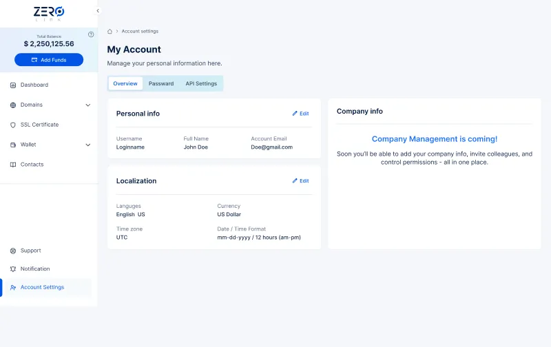Image resolution: width=551 pixels, height=347 pixels.
Task: Click the Account settings breadcrumb link
Action: coord(140,32)
